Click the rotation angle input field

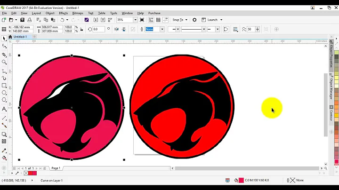pos(98,29)
